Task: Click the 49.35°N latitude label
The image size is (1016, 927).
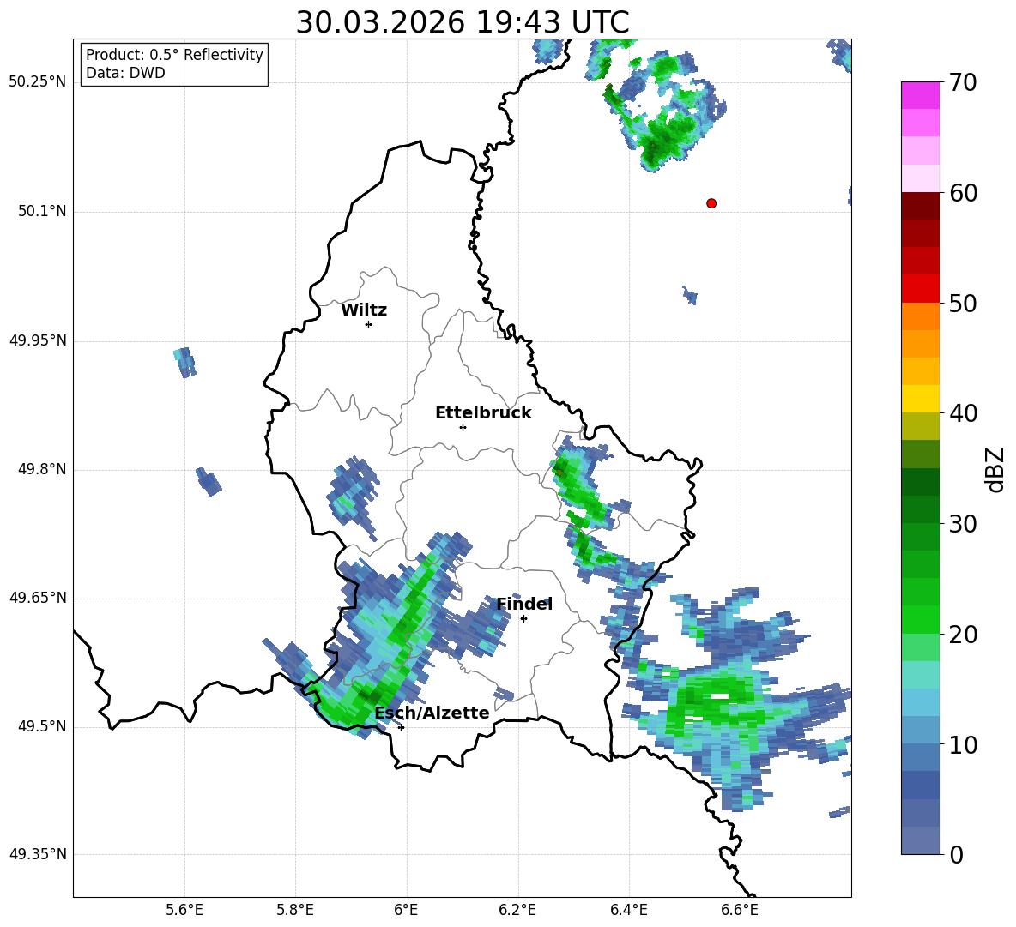Action: pos(37,854)
